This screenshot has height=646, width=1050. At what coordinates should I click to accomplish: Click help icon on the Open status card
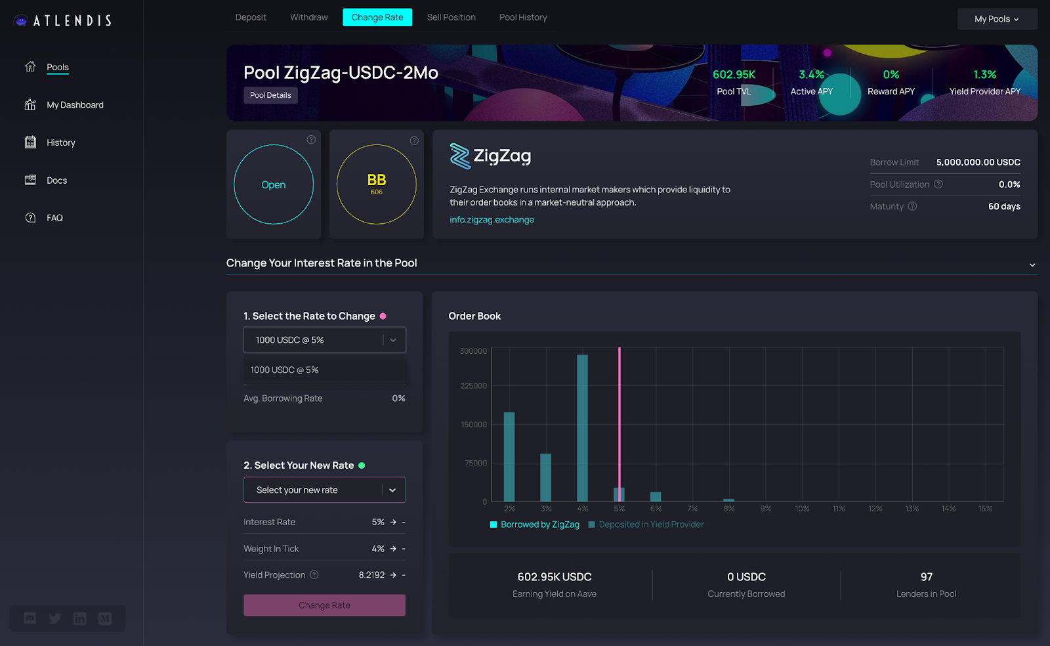click(311, 140)
